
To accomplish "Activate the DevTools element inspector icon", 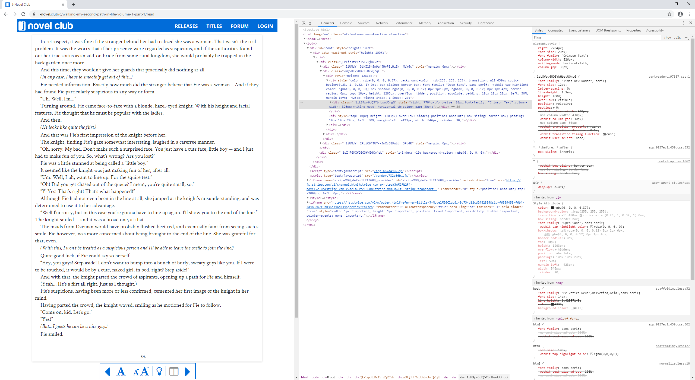I will point(304,23).
